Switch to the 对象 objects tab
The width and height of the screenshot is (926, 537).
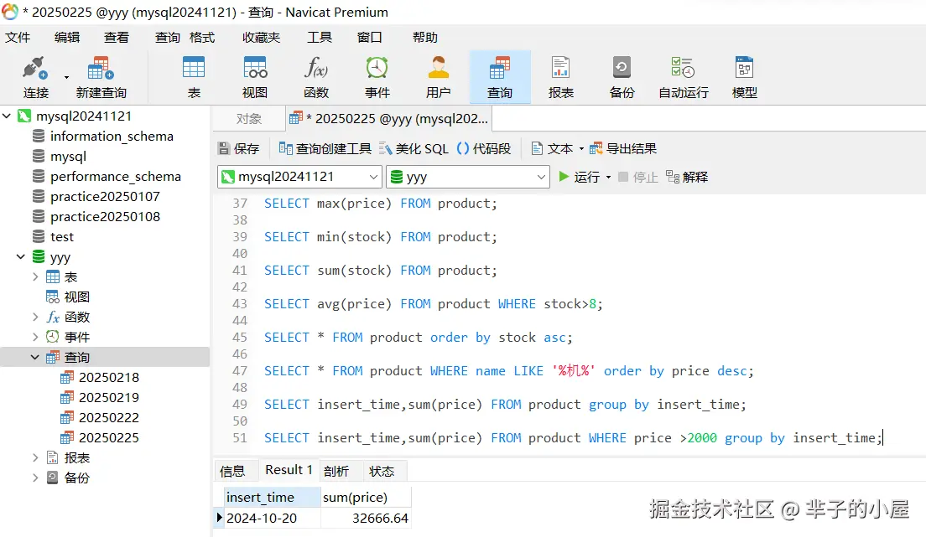248,119
